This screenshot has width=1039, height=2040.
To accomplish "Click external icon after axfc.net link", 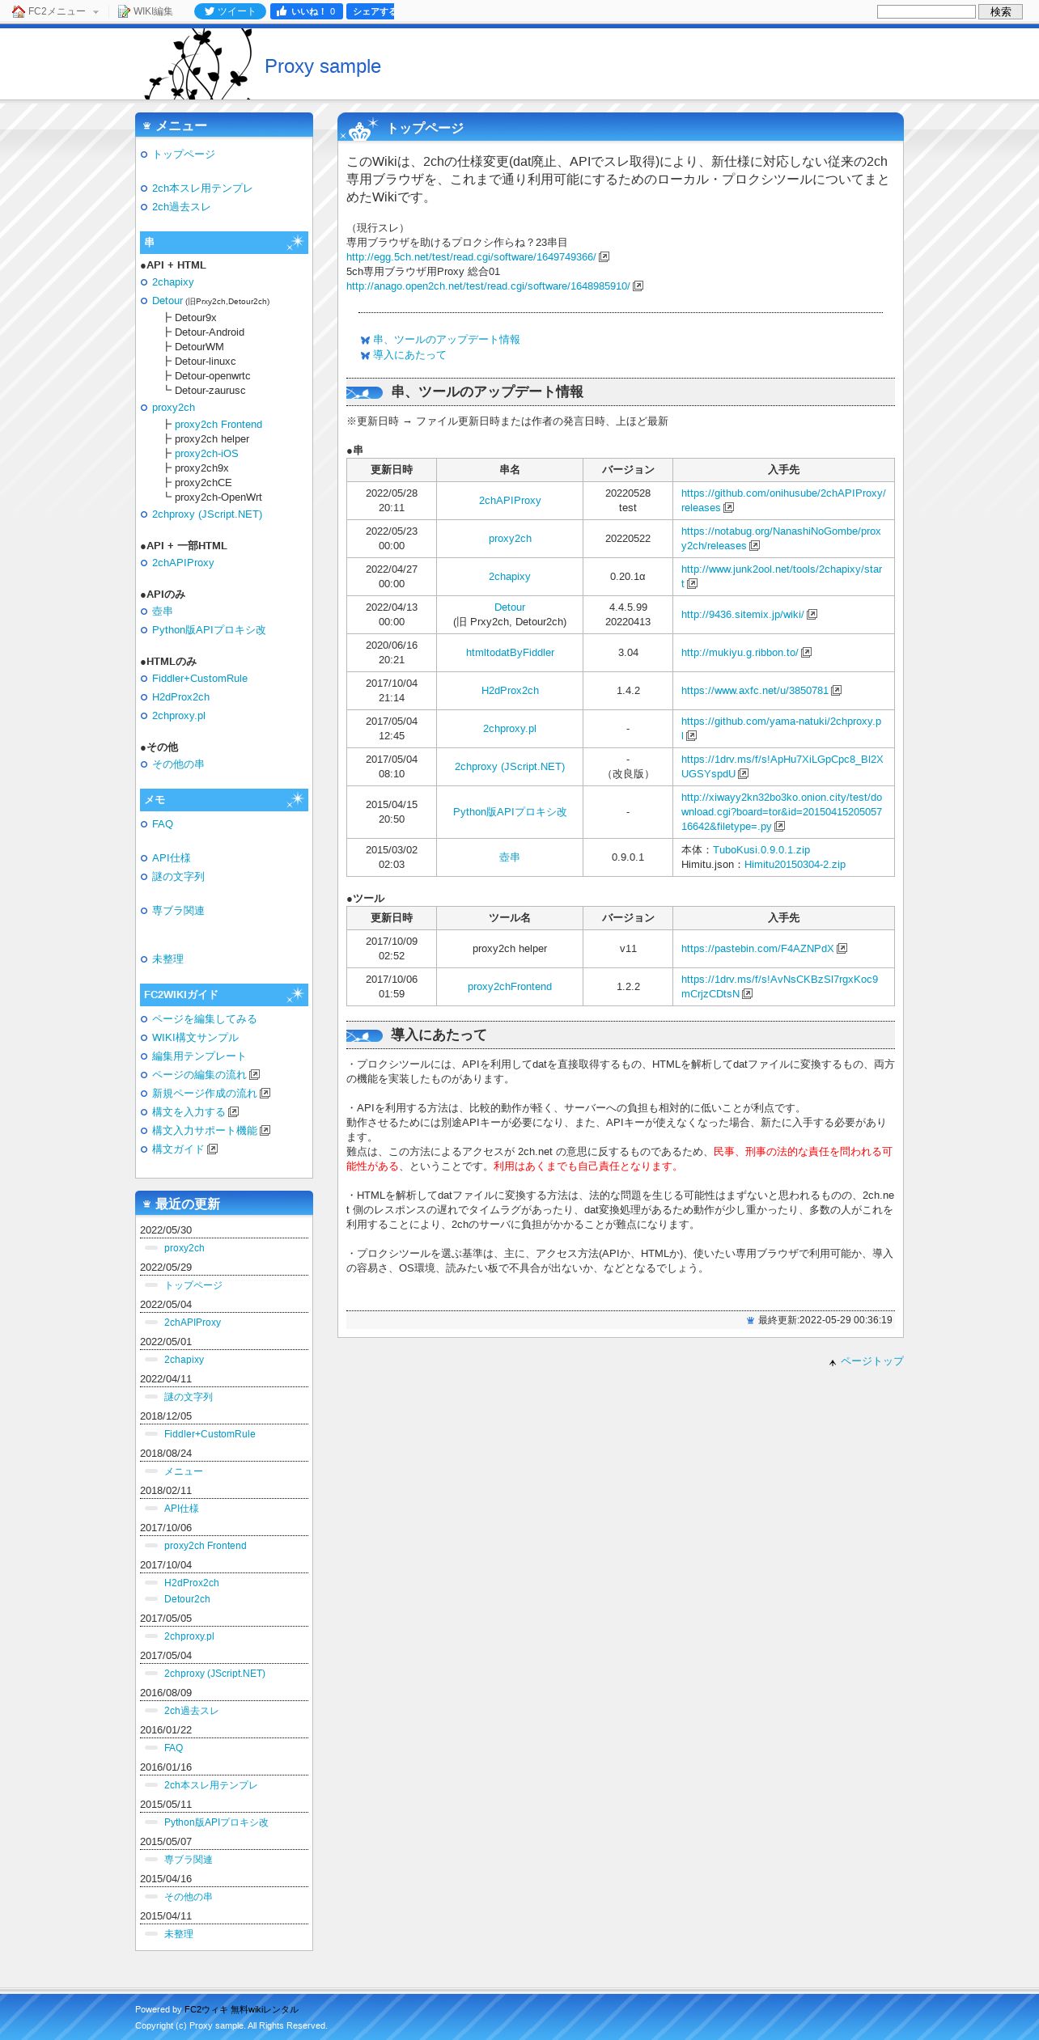I will (x=837, y=691).
